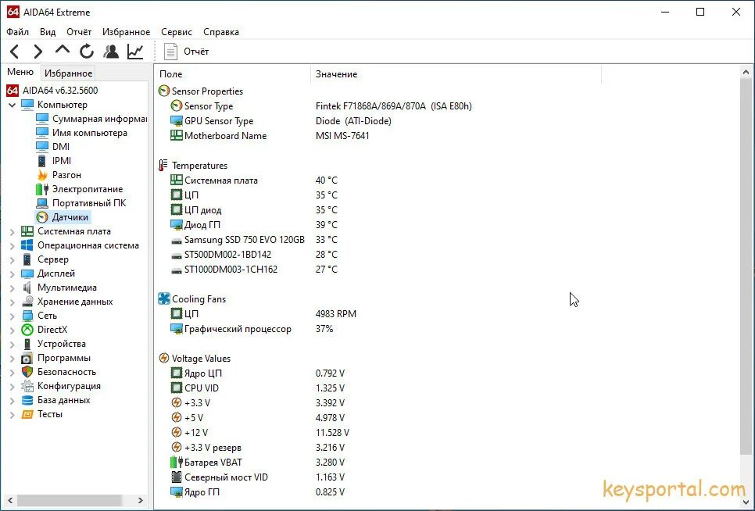Expand the Хранение данных tree node
Screen dimensions: 755x511
12,302
